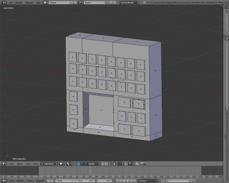Click the OpenGL render animation clapper icon
Image resolution: width=229 pixels, height=183 pixels.
(145, 164)
